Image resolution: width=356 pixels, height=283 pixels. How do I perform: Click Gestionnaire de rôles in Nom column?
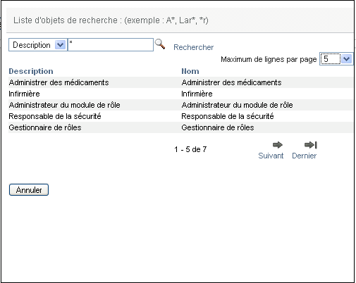click(x=218, y=127)
